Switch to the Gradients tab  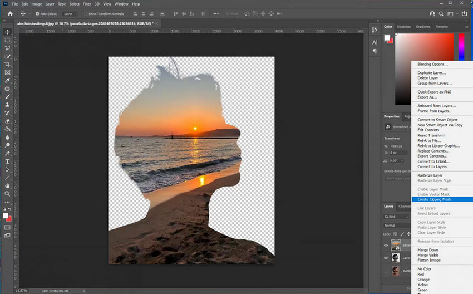tap(423, 27)
